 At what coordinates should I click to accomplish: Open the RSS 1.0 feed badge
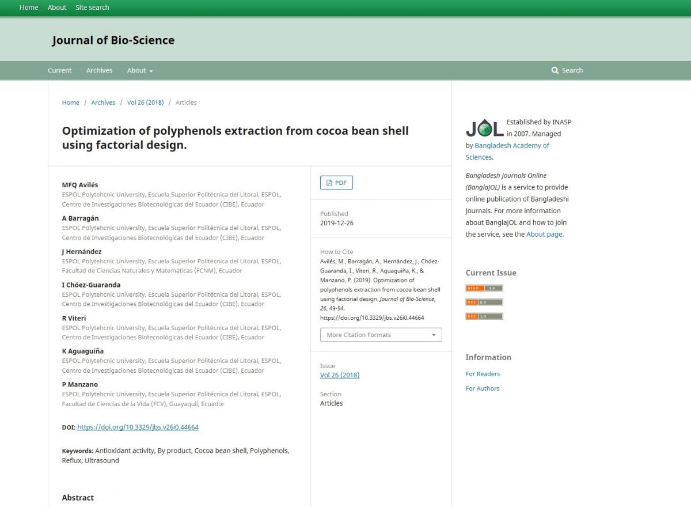tap(484, 316)
